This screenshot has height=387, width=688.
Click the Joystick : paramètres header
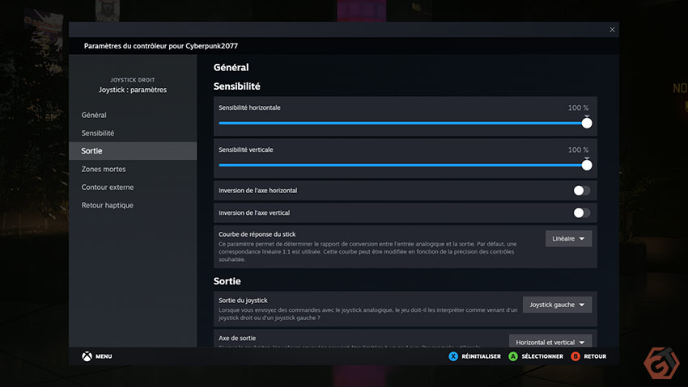tap(133, 90)
